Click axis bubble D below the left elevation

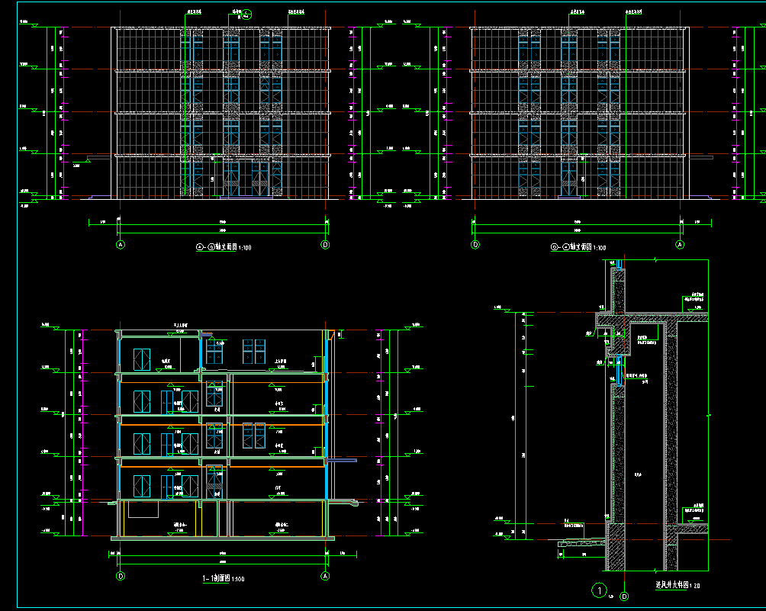325,245
